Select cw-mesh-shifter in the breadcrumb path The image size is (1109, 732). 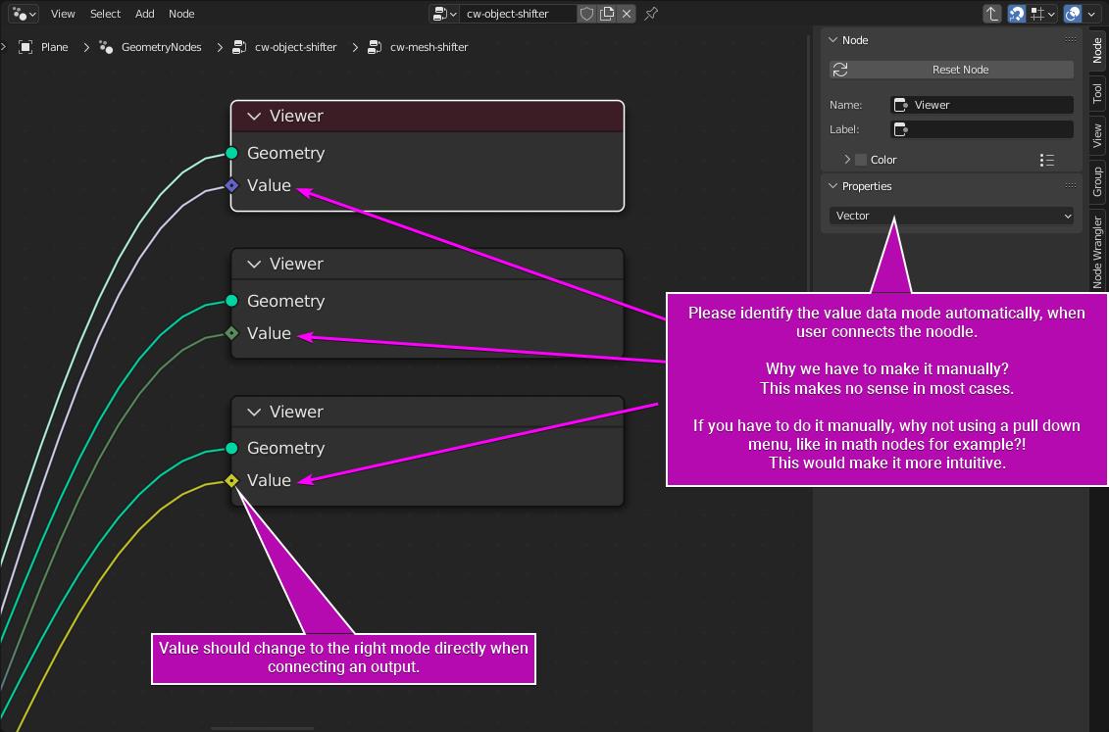429,47
